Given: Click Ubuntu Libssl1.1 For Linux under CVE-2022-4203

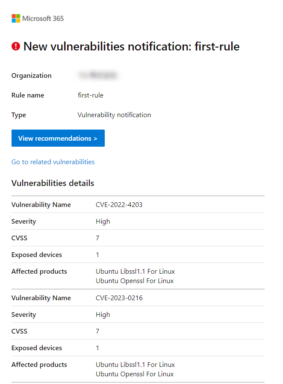Looking at the screenshot, I should [135, 272].
